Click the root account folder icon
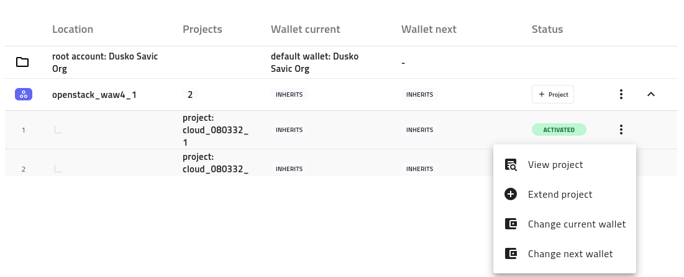Screen dimensions: 684x277 click(x=22, y=62)
